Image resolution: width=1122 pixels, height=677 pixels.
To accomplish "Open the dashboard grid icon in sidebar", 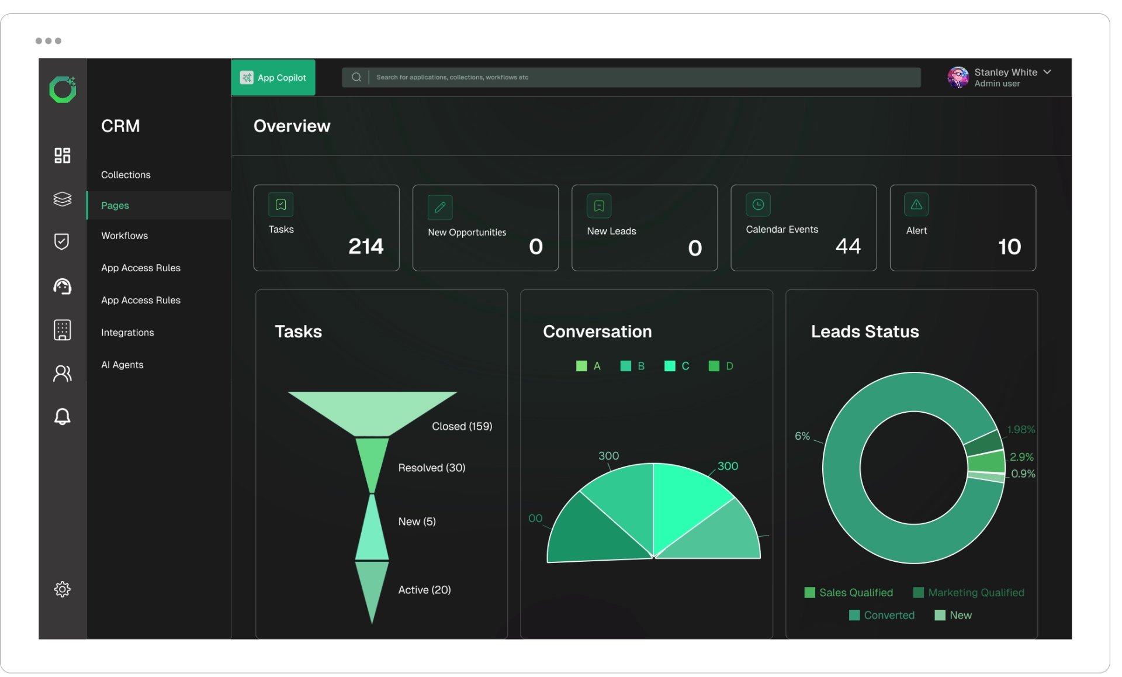I will click(x=62, y=156).
